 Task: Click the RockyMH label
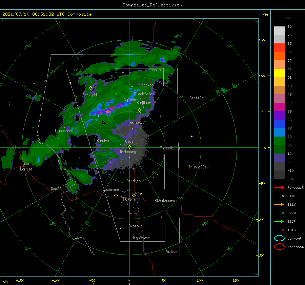[x=89, y=95]
